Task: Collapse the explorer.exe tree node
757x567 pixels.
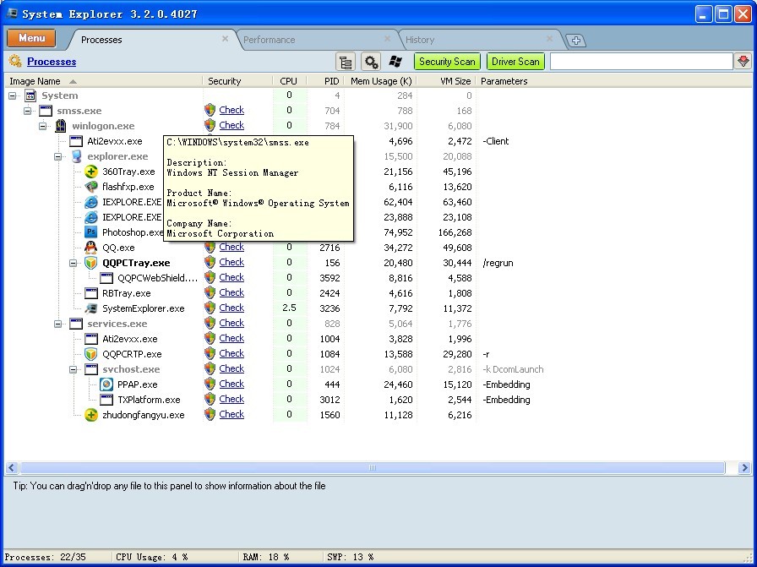Action: pos(58,156)
